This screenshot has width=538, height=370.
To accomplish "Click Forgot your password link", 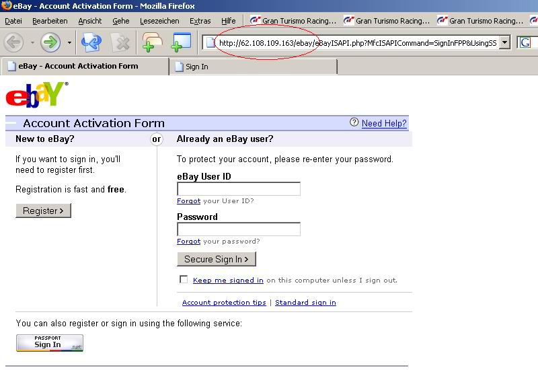I will tap(188, 242).
